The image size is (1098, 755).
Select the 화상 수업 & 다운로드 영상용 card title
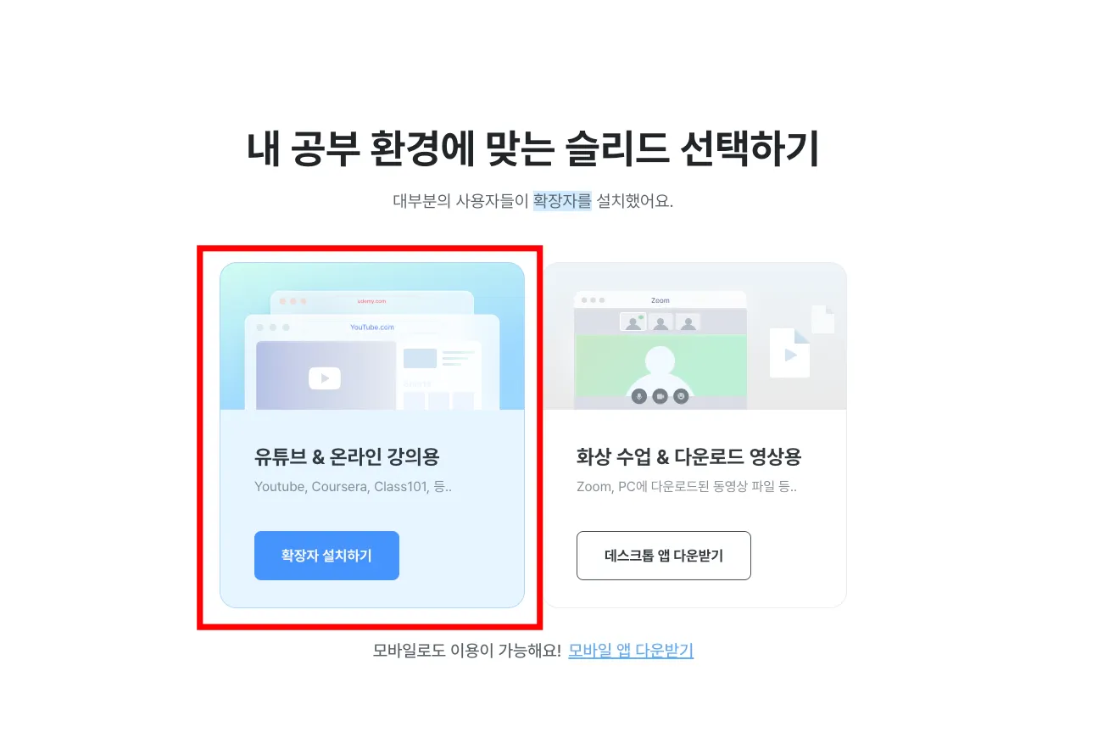[688, 457]
